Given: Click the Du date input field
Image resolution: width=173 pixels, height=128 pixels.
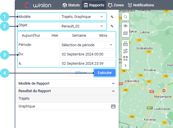Looking at the screenshot, I should click(88, 54).
